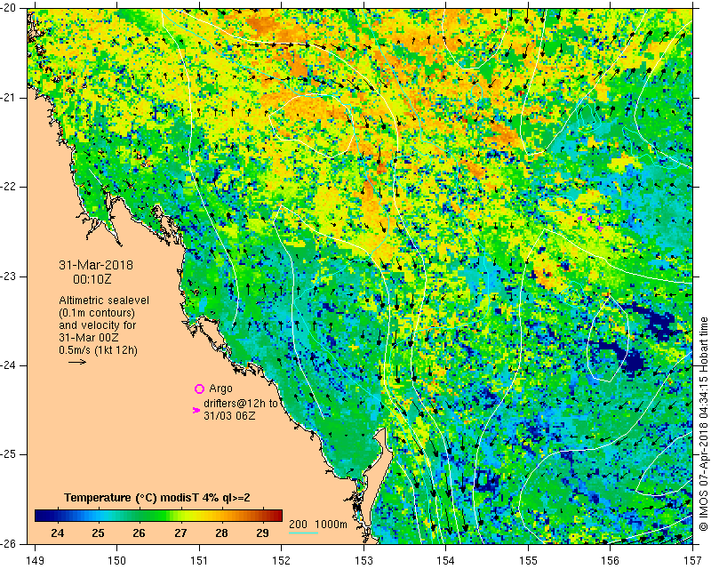This screenshot has height=569, width=711.
Task: Click the 'and velocity for' text line
Action: click(98, 325)
